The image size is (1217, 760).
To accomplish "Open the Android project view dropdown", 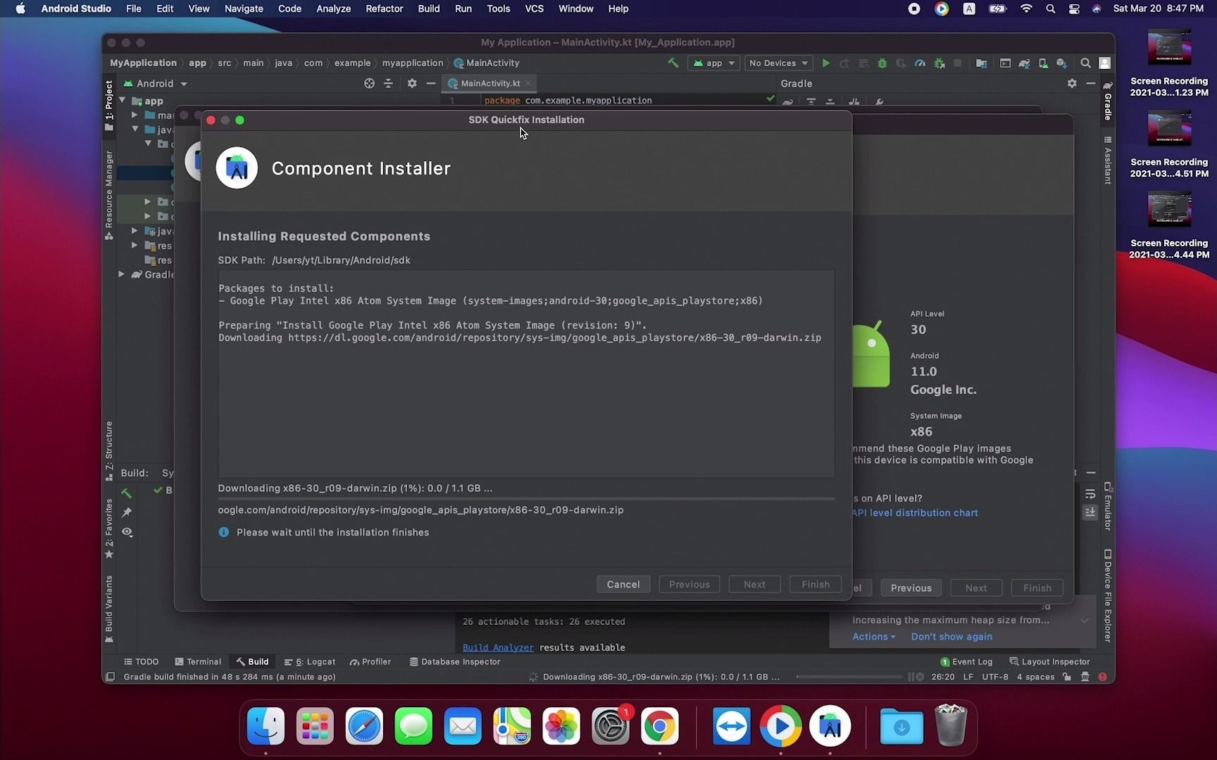I will point(156,83).
